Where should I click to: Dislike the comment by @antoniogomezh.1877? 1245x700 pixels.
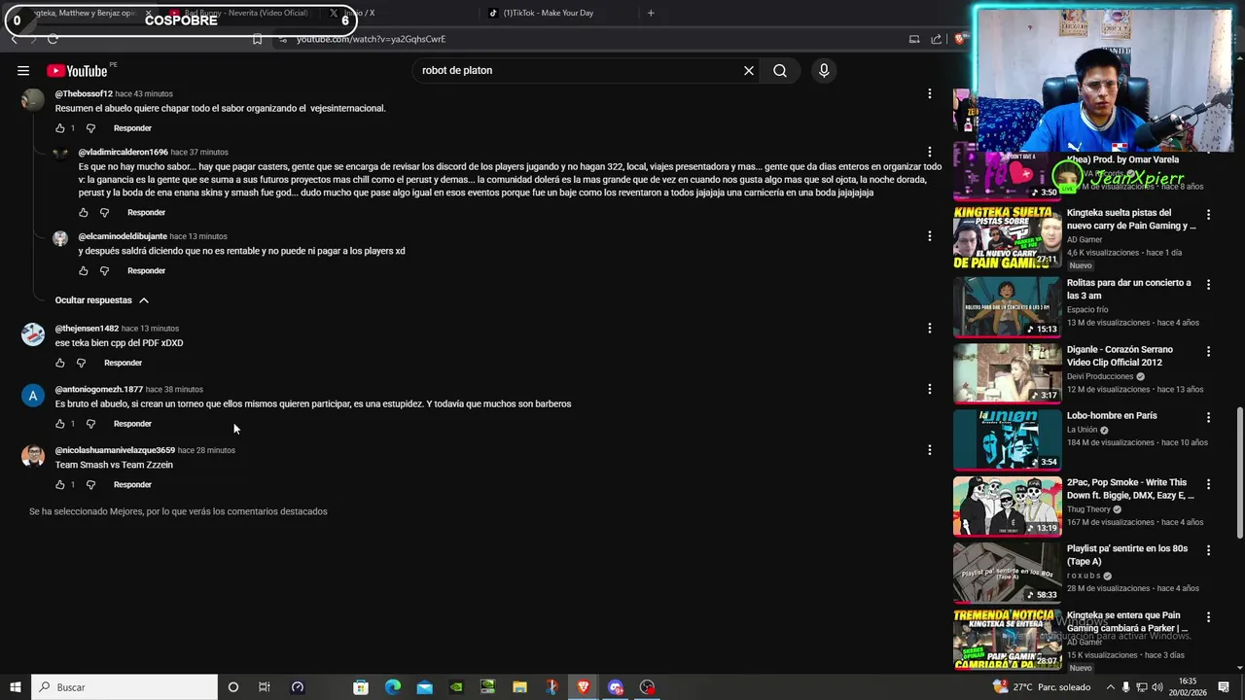tap(90, 424)
